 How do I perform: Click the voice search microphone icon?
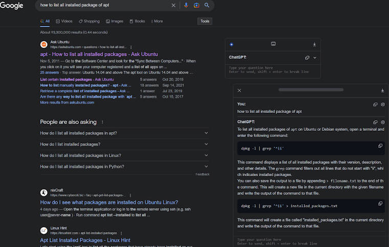186,5
